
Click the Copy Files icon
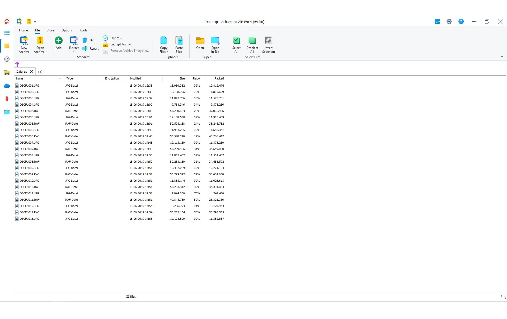164,40
